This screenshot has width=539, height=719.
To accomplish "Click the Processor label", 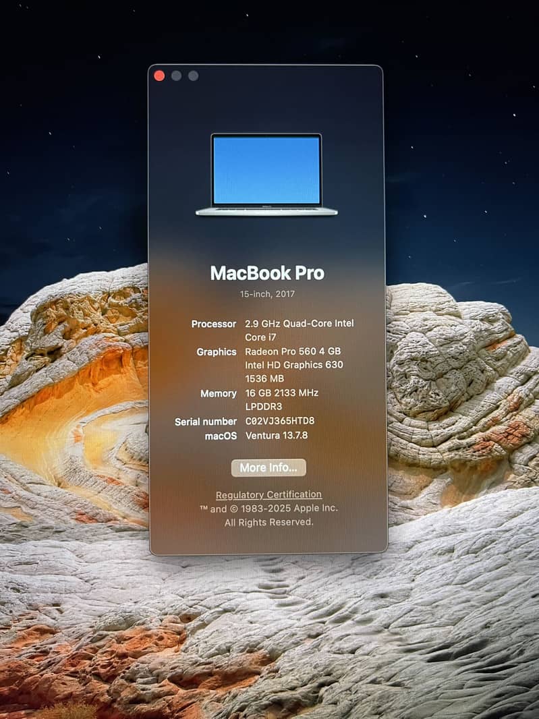I will pyautogui.click(x=214, y=324).
